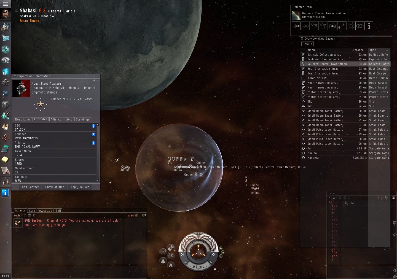The width and height of the screenshot is (397, 279).
Task: Click the Add Contact button
Action: pos(30,187)
